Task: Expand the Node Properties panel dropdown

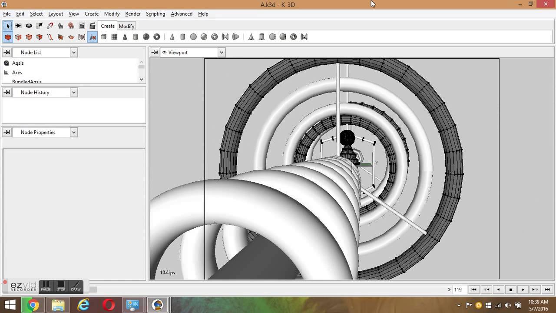Action: click(74, 133)
